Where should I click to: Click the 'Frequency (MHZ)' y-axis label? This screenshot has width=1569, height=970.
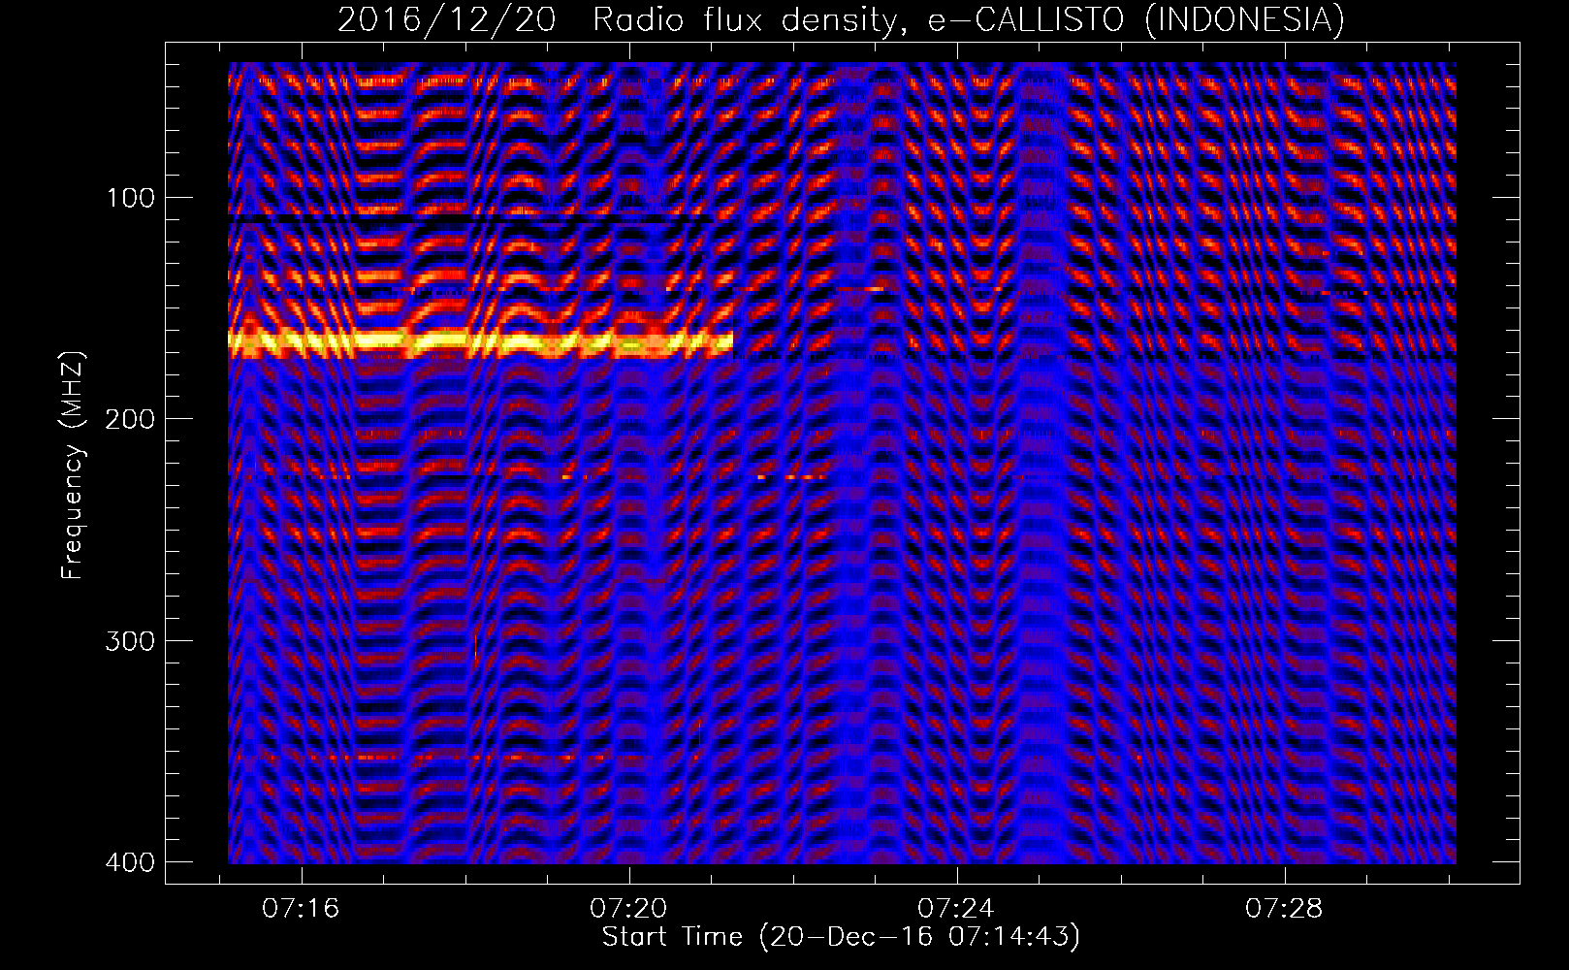click(x=73, y=466)
